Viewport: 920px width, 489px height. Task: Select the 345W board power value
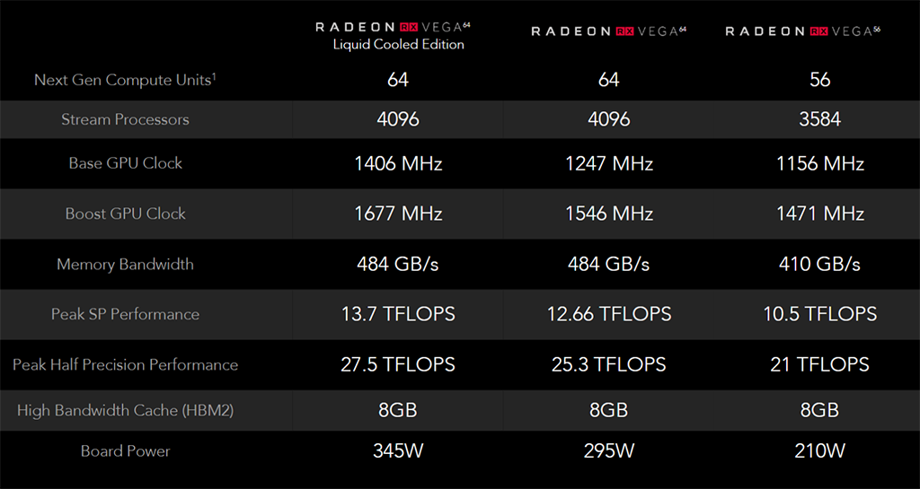point(398,451)
